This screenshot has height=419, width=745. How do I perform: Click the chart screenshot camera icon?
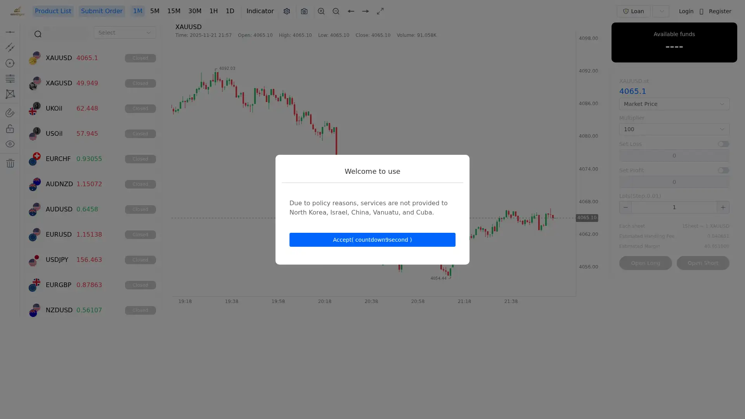[304, 12]
